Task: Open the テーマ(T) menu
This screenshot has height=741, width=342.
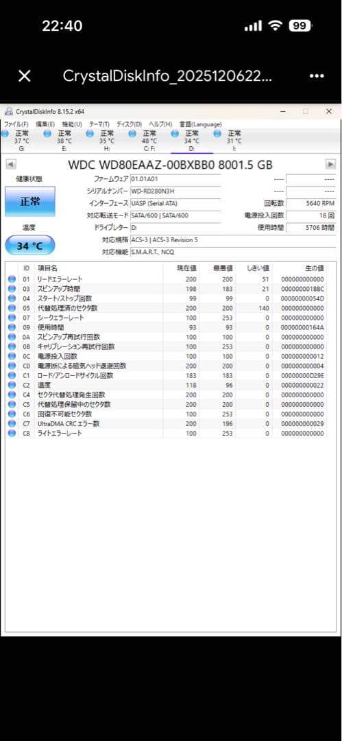Action: click(x=99, y=124)
